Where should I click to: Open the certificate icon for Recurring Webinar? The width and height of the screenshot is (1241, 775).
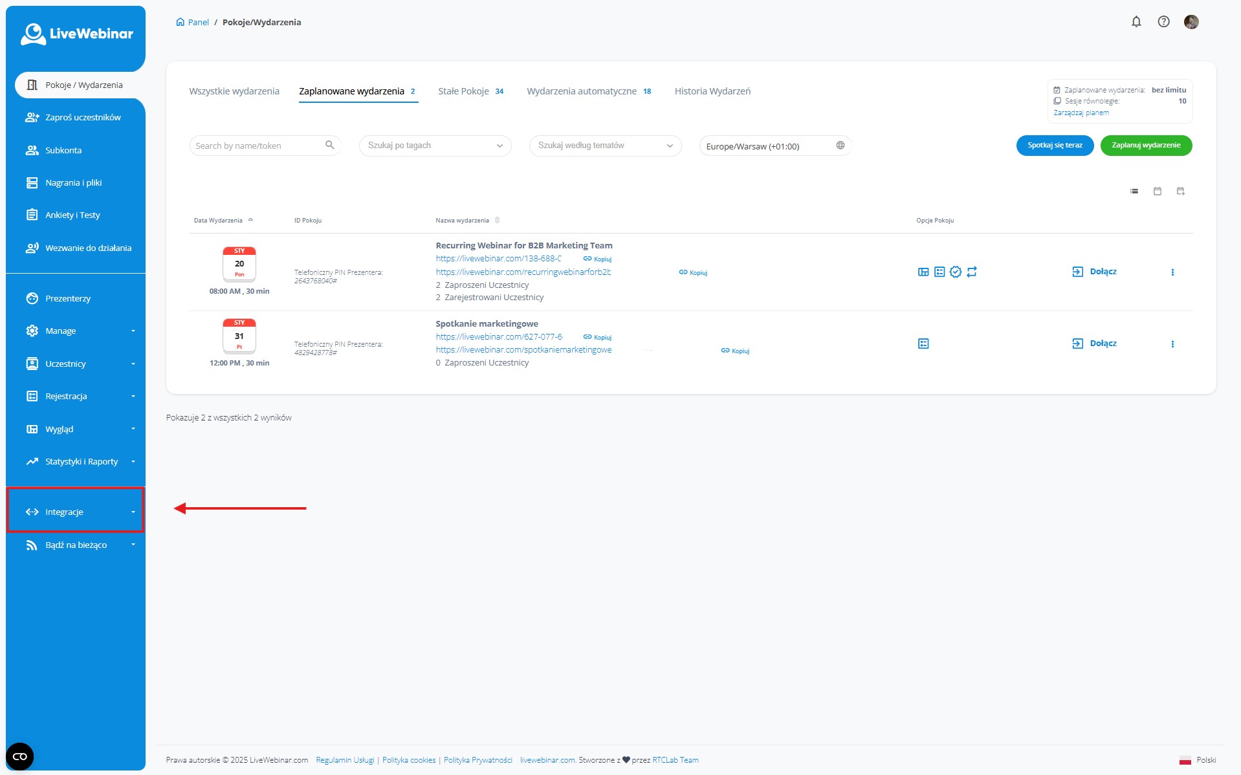(956, 272)
